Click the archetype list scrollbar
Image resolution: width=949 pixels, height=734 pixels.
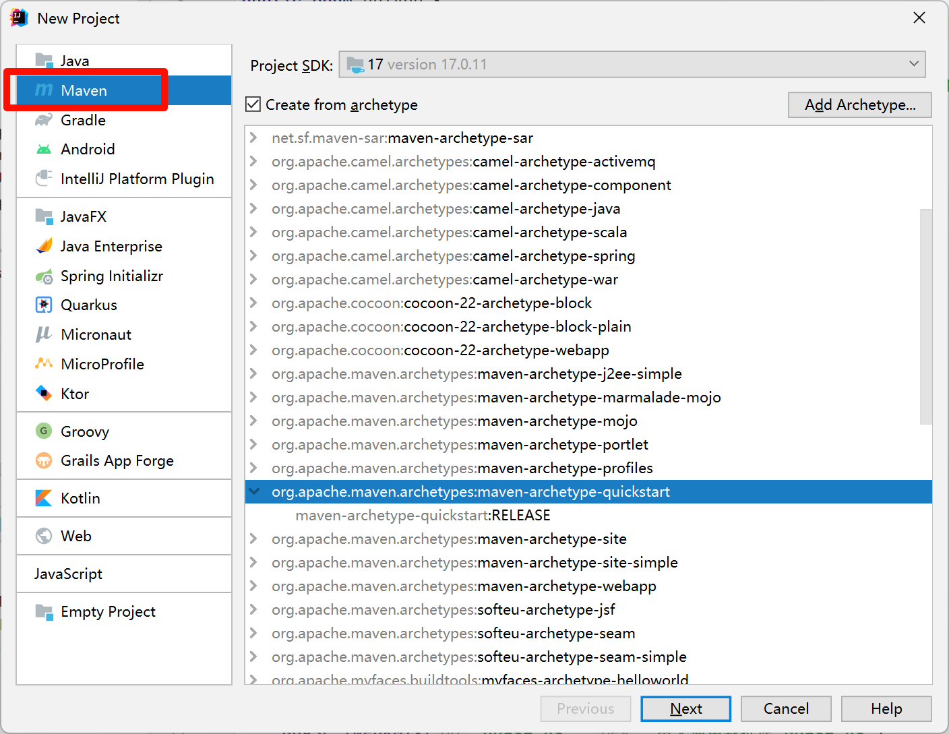tap(926, 317)
